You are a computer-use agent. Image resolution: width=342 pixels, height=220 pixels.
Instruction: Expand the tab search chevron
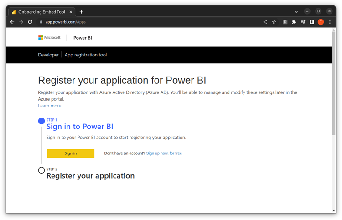296,11
